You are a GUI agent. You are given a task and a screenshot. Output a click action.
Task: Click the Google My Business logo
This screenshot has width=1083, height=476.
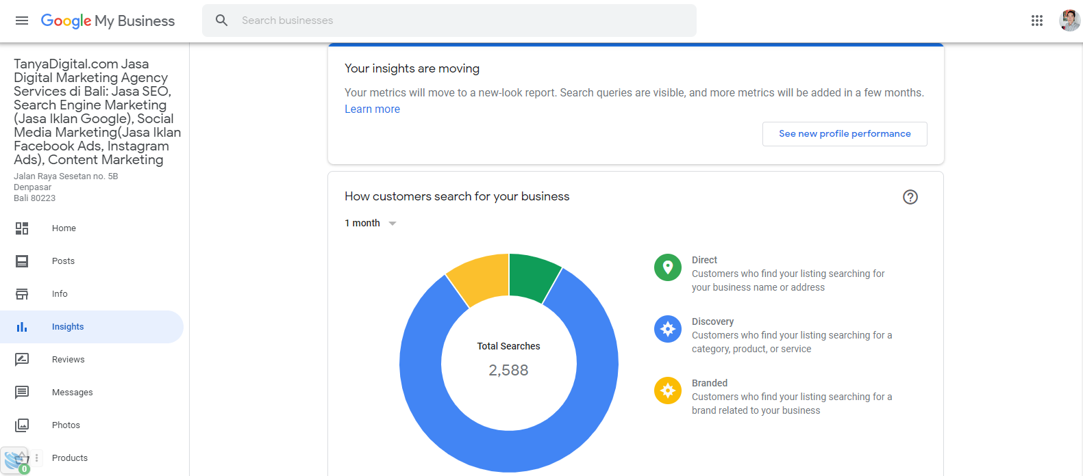108,21
